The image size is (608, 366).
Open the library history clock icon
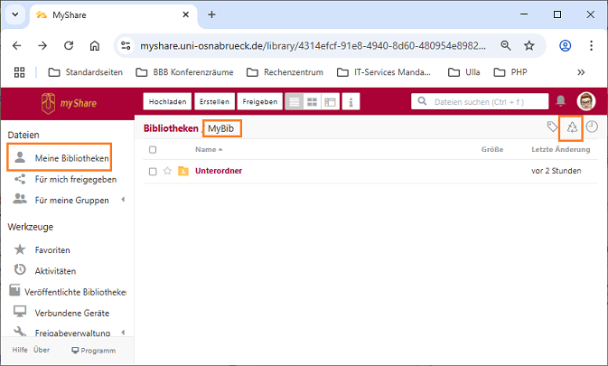[x=593, y=127]
